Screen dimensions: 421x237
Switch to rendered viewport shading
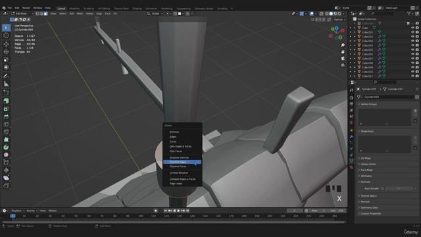click(339, 13)
